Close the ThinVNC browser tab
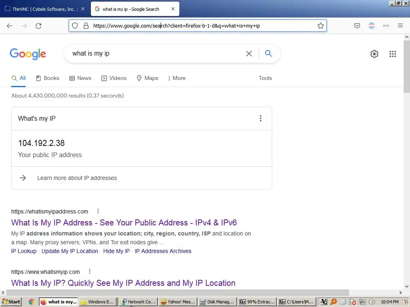This screenshot has height=307, width=410. pyautogui.click(x=83, y=9)
